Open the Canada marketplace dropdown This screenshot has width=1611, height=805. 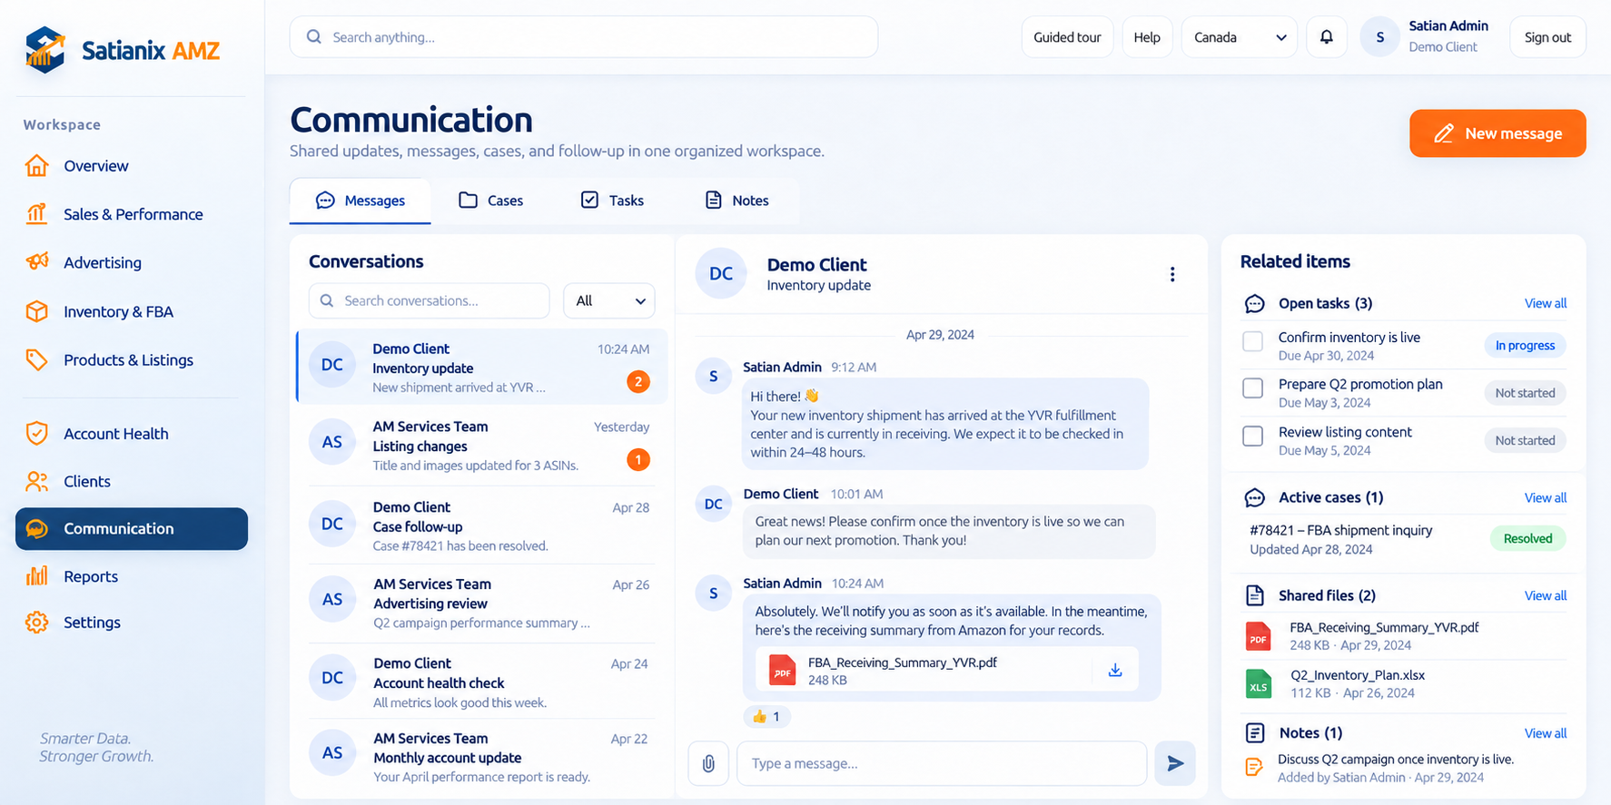pos(1240,37)
